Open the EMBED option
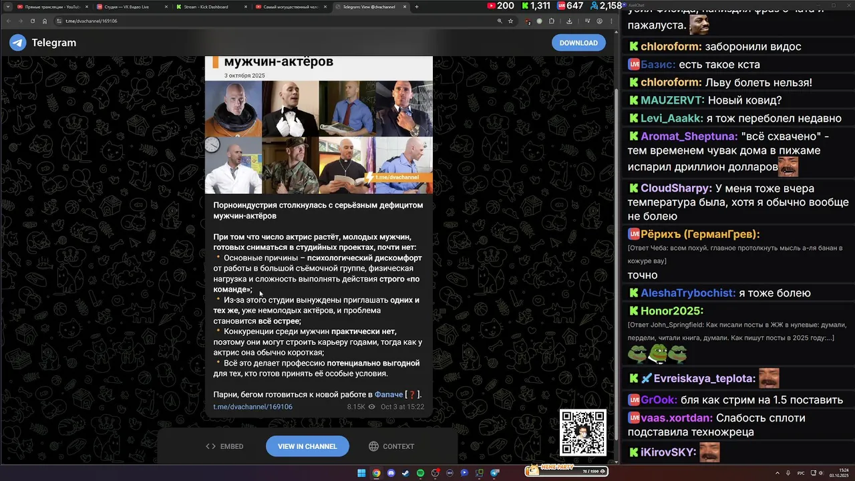Screen dimensions: 855x481 pos(224,446)
